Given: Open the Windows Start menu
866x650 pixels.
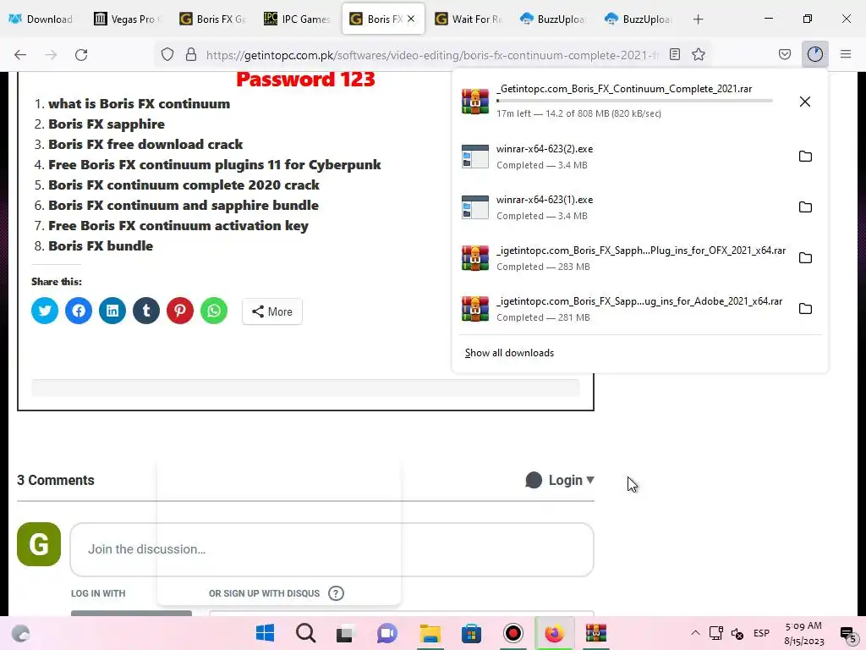Looking at the screenshot, I should [x=265, y=633].
